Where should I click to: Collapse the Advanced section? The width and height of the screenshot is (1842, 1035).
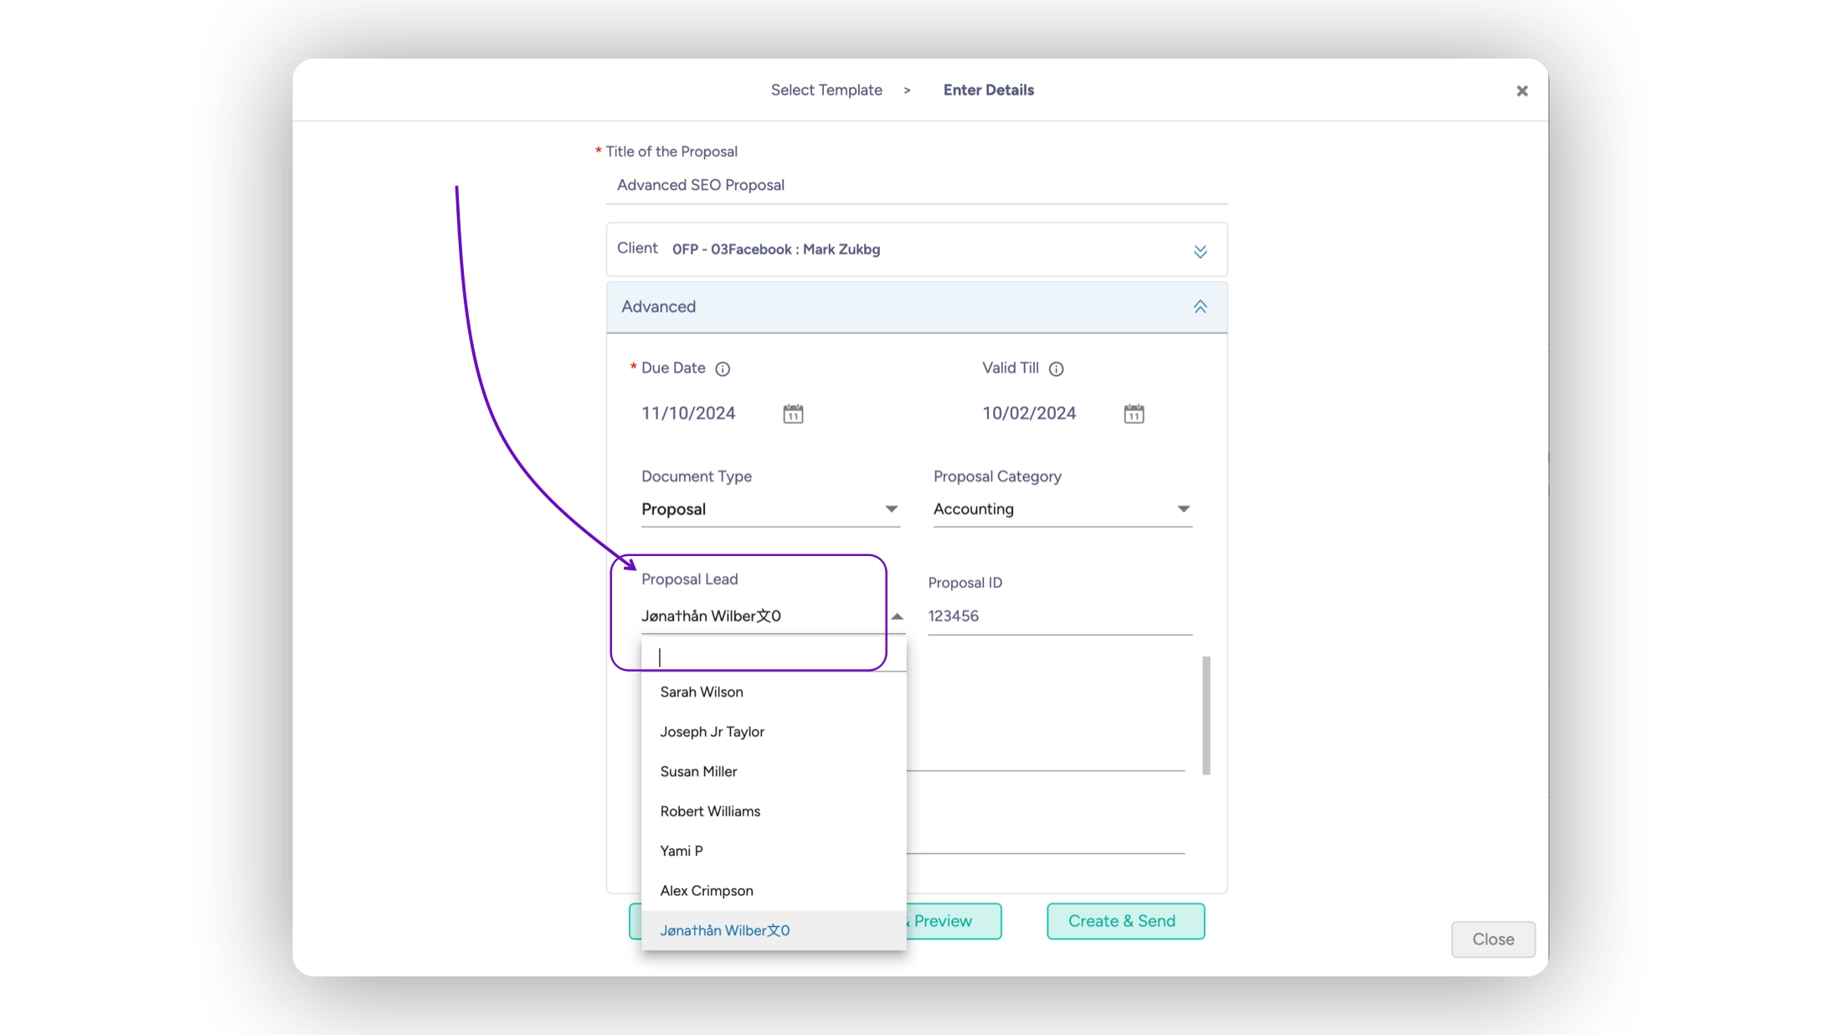[1200, 307]
